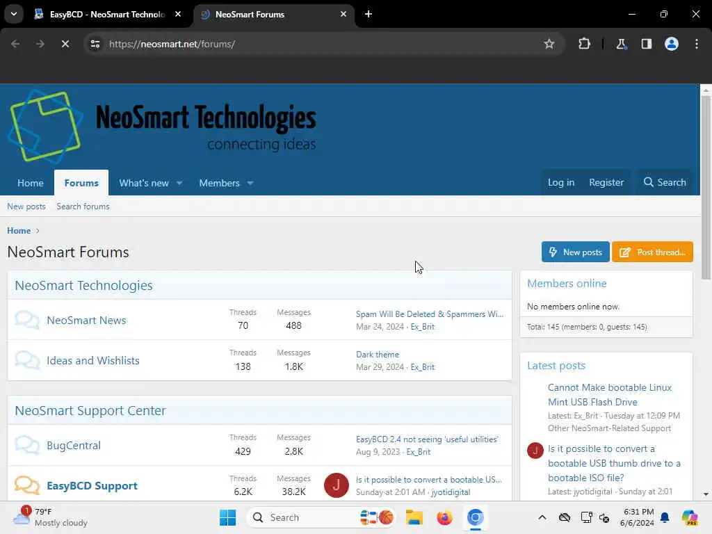
Task: Open EasyBCD 2.4 not seeing utilities thread
Action: (427, 439)
